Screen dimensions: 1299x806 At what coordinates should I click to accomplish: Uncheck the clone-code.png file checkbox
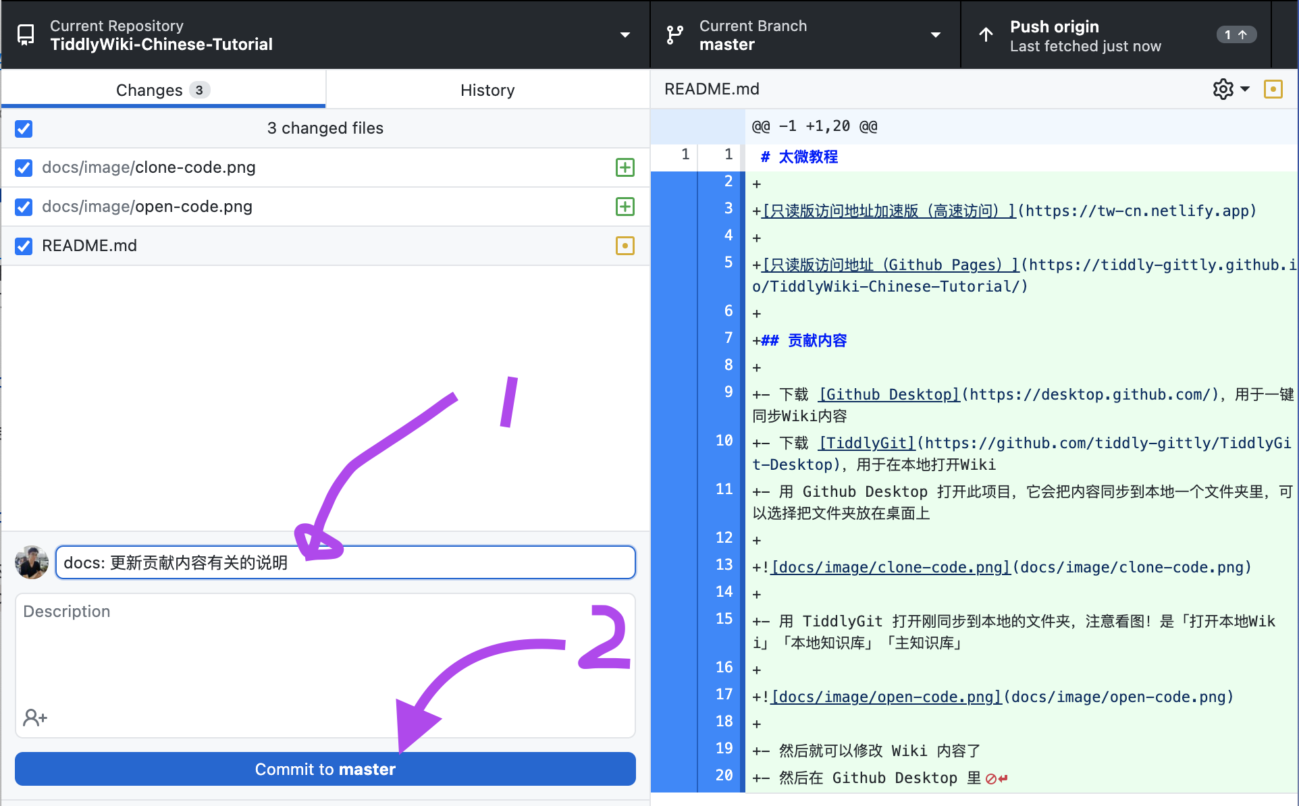click(24, 167)
